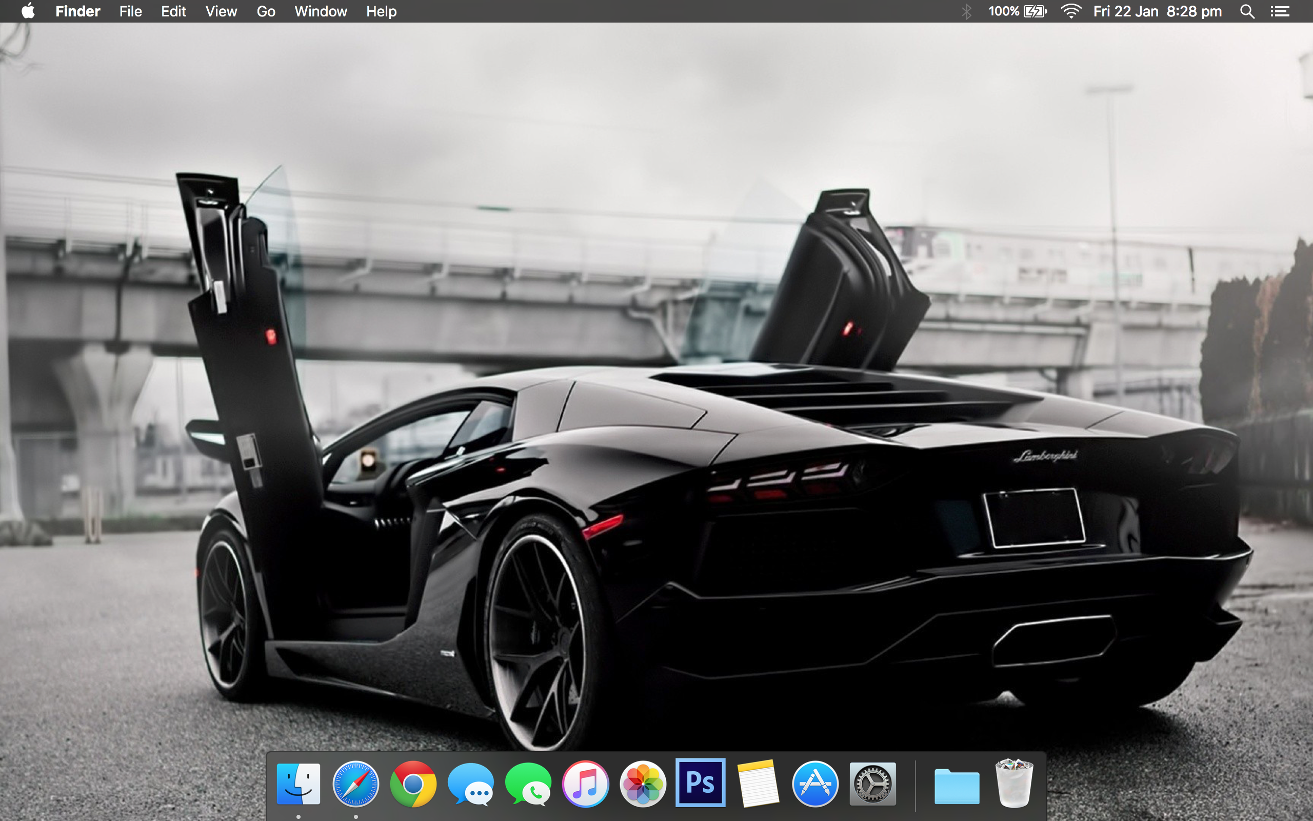Screen dimensions: 1313x821
Task: Open the Messages app in Dock
Action: tap(470, 784)
